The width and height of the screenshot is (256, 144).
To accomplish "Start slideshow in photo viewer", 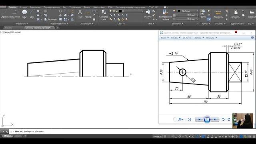I will click(207, 119).
